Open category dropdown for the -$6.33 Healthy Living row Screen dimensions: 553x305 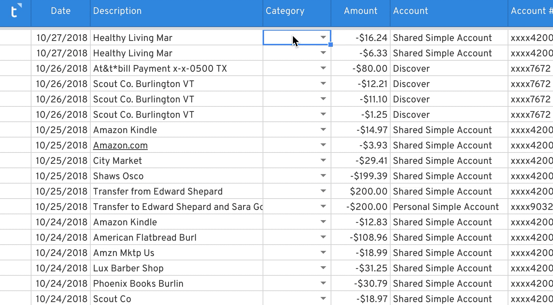tap(323, 53)
